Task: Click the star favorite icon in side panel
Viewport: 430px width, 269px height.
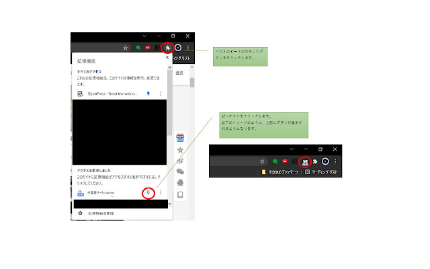Action: (x=180, y=150)
